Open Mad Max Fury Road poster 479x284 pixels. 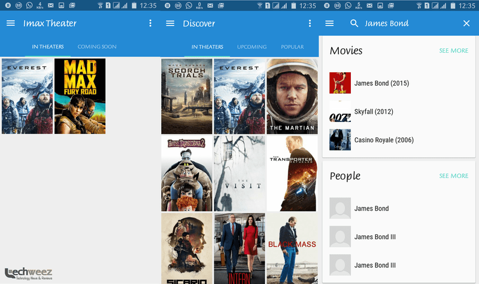tap(80, 96)
